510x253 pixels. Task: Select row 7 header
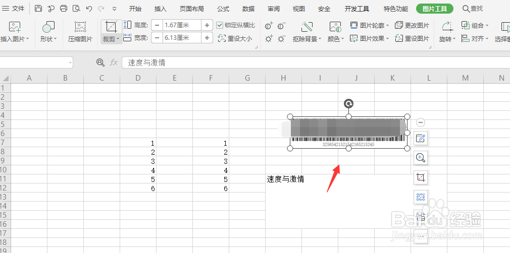[x=5, y=143]
